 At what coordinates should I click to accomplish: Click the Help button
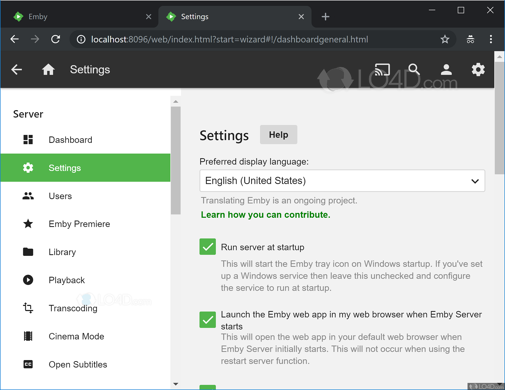[278, 134]
